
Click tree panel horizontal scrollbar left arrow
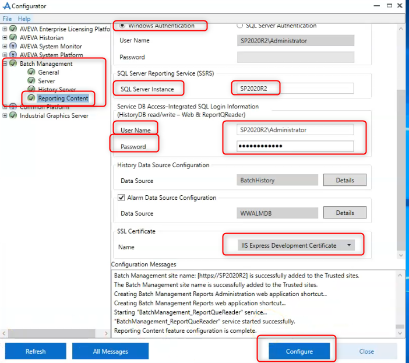[4, 333]
